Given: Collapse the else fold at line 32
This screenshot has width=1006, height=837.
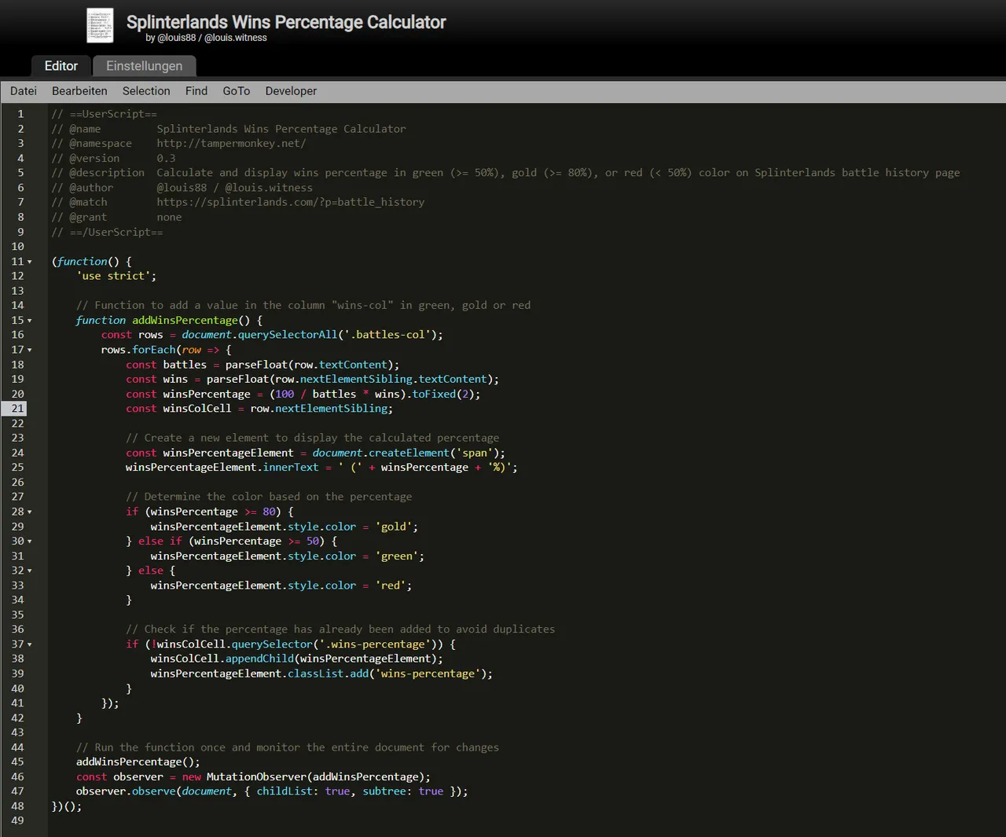Looking at the screenshot, I should point(30,571).
